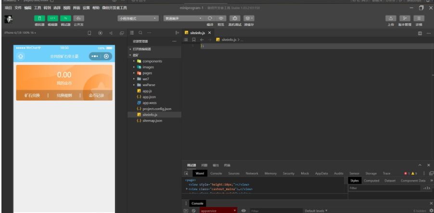
Task: Switch to the Network tab in debugger
Action: pos(252,173)
